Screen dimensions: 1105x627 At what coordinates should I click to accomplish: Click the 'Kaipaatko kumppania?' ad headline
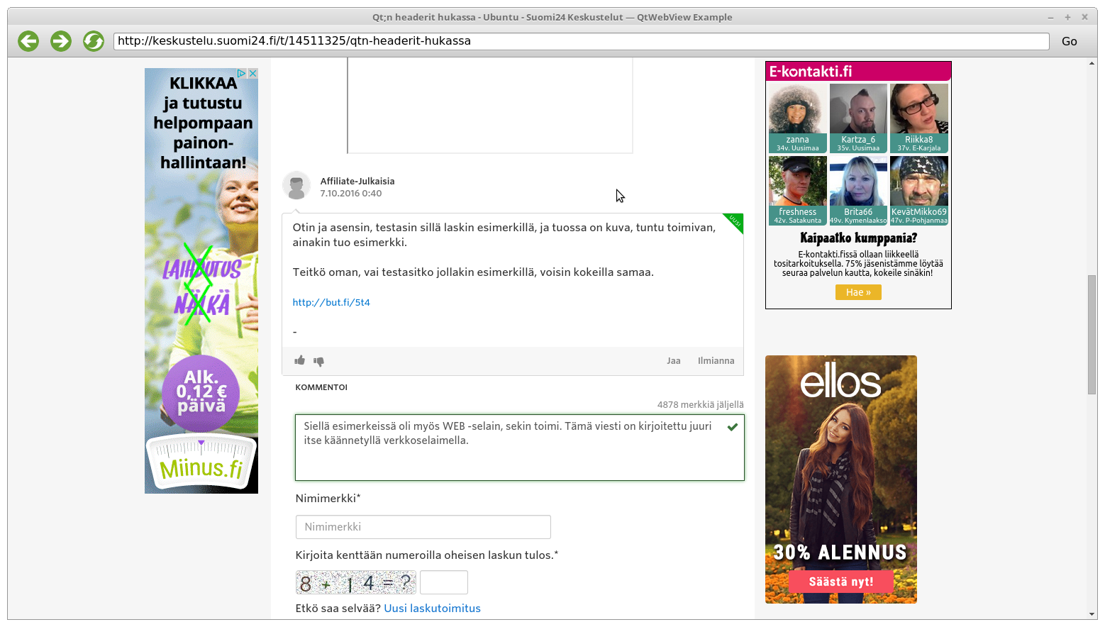click(858, 238)
